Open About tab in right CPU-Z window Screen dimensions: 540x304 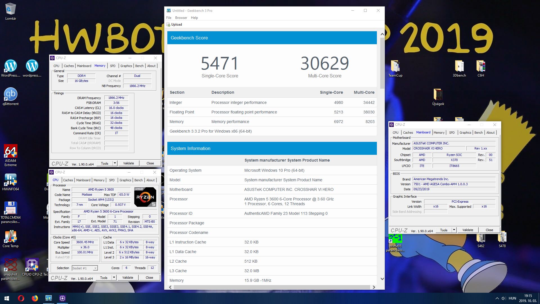pyautogui.click(x=490, y=133)
